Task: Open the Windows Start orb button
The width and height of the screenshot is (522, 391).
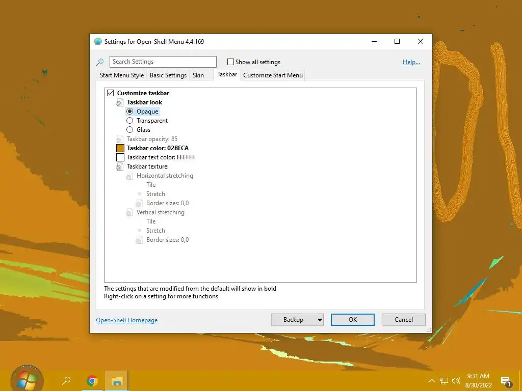Action: (x=27, y=379)
